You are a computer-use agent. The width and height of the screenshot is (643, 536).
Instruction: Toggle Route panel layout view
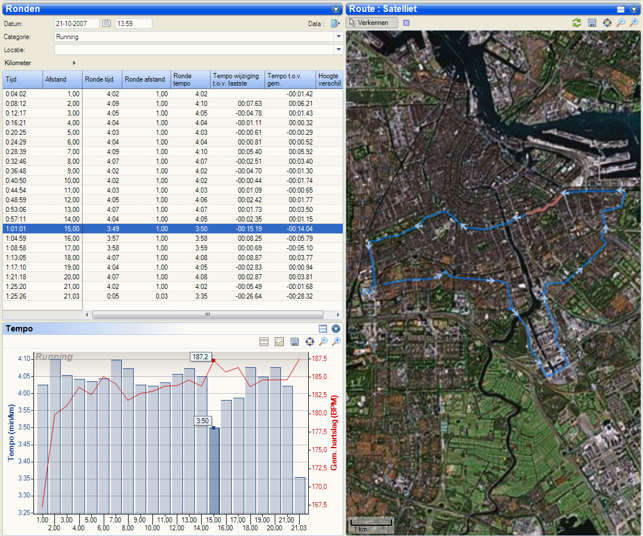(621, 9)
